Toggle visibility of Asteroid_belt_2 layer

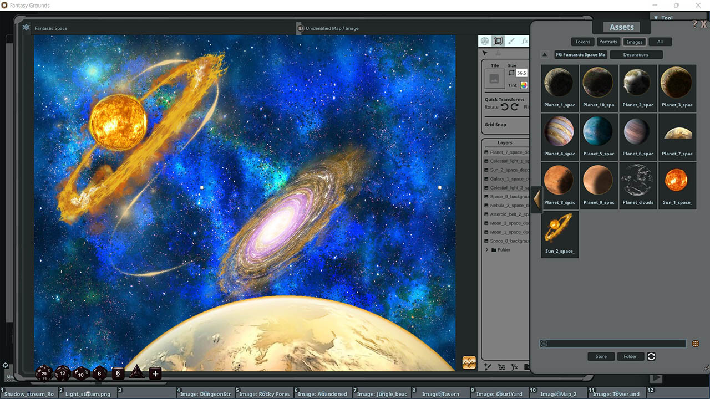(x=487, y=214)
